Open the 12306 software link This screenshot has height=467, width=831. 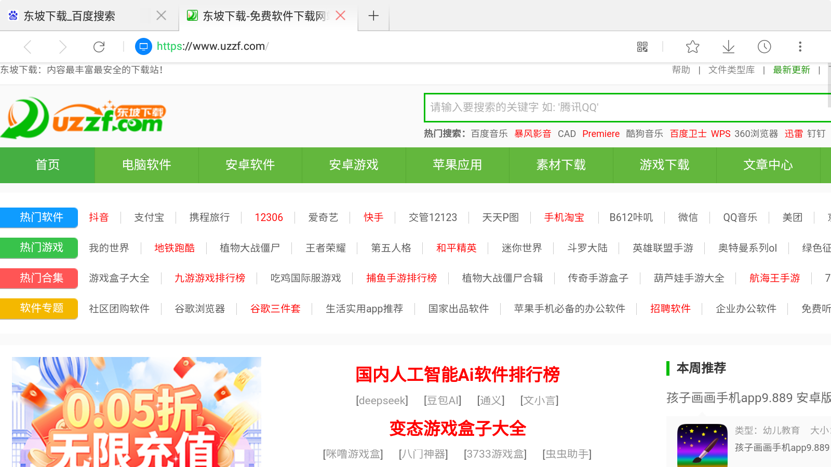click(269, 217)
